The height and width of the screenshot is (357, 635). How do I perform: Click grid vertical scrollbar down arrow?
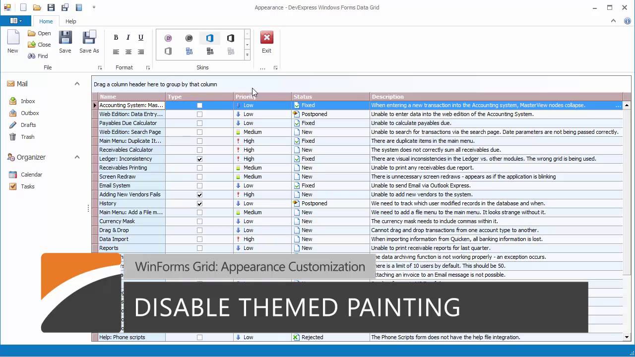click(627, 337)
